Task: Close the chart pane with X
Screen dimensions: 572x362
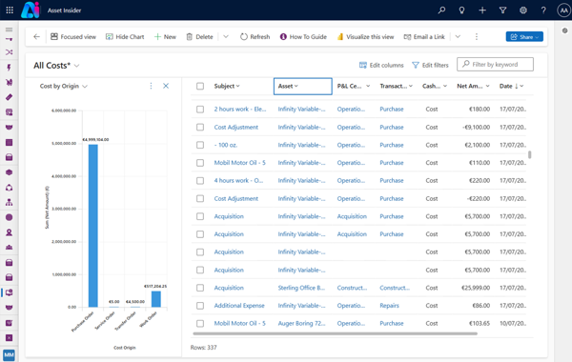Action: click(x=166, y=86)
